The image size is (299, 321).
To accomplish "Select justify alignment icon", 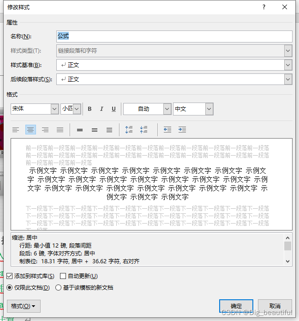I will 60,130.
